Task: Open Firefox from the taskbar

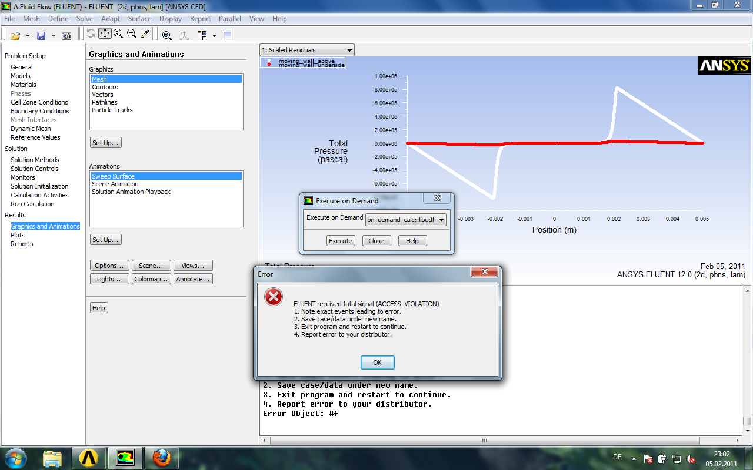Action: tap(162, 457)
